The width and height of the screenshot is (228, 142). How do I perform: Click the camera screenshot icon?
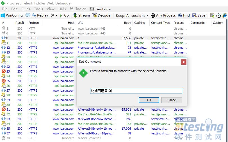click(x=212, y=15)
